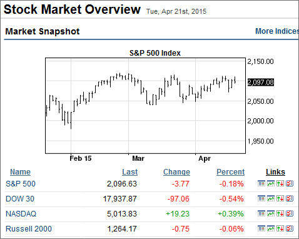Image resolution: width=299 pixels, height=239 pixels.
Task: Click the checklist icon for S&P 500
Action: [x=290, y=183]
